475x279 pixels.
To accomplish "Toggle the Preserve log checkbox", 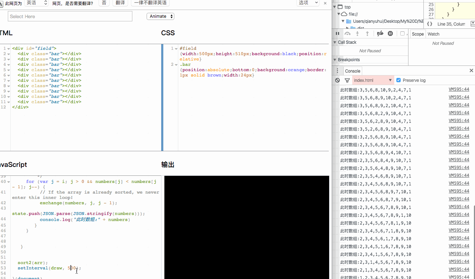I will [399, 80].
